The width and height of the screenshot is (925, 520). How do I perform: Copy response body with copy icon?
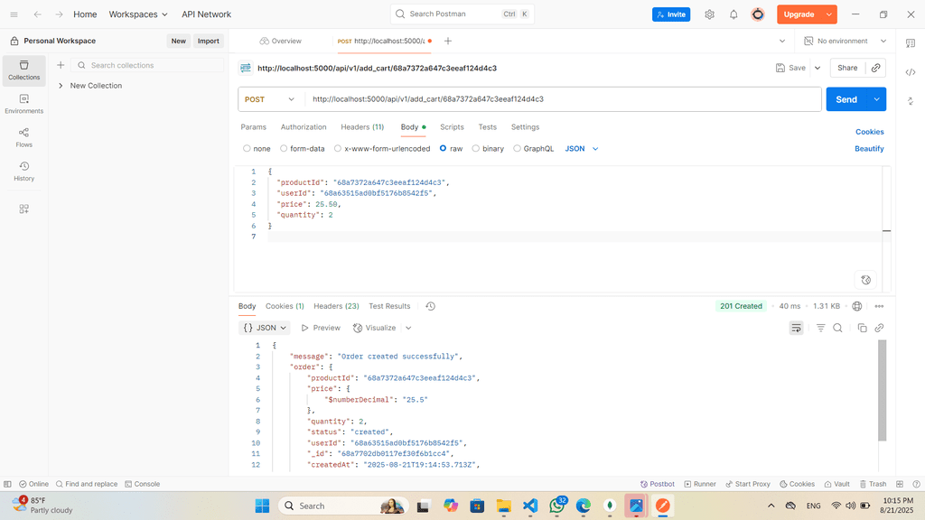point(862,328)
